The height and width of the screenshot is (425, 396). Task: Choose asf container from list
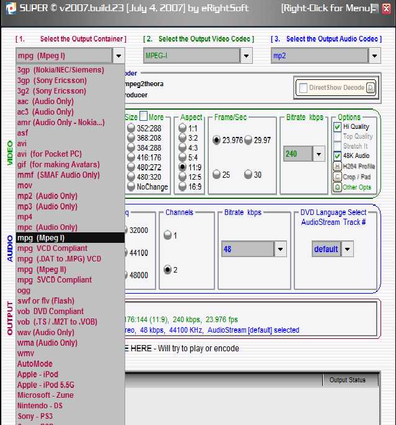click(x=70, y=133)
